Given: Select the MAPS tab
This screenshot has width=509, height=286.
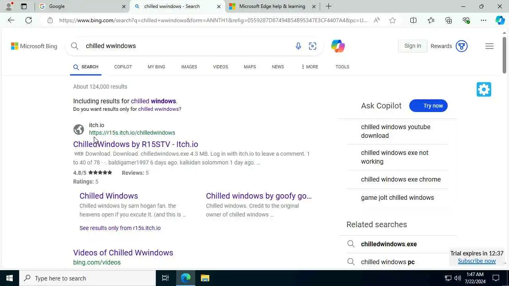Looking at the screenshot, I should pyautogui.click(x=250, y=67).
